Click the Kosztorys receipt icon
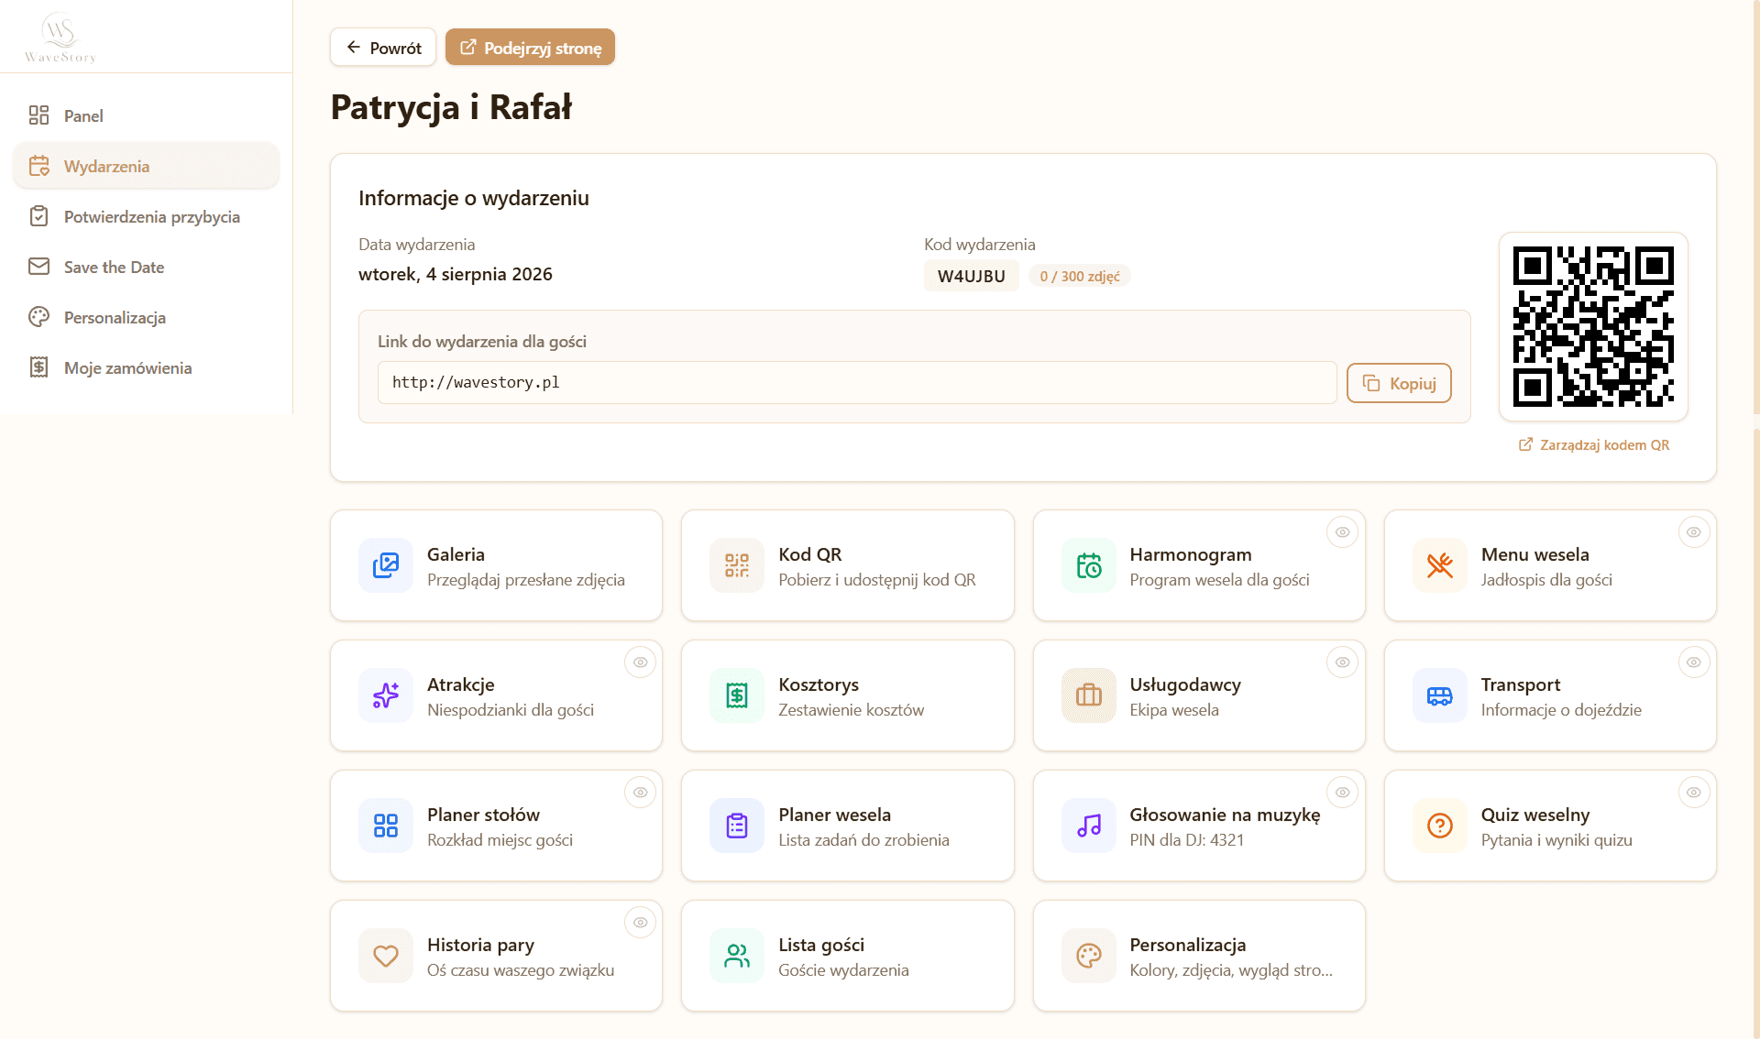Image resolution: width=1760 pixels, height=1039 pixels. pyautogui.click(x=737, y=695)
